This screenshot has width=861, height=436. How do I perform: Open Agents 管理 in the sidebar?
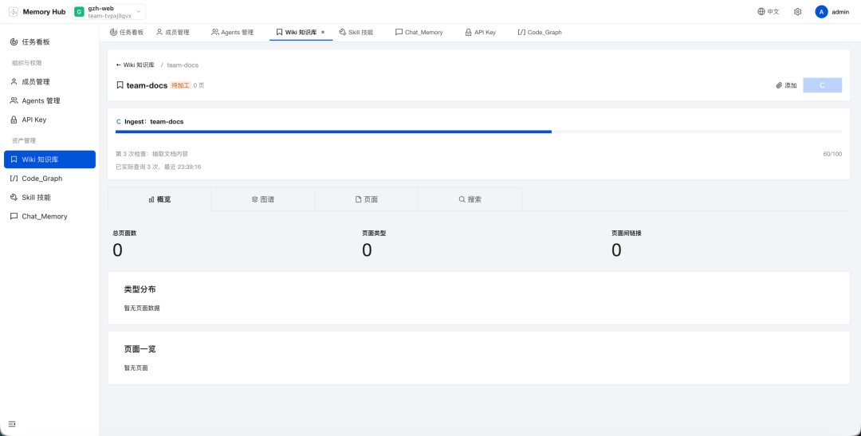(x=49, y=100)
